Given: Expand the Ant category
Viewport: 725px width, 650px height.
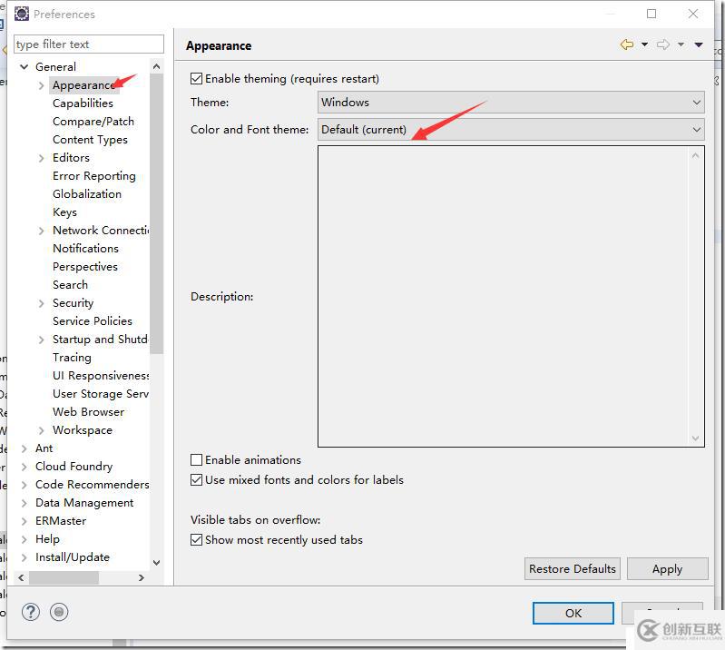Looking at the screenshot, I should (x=24, y=448).
